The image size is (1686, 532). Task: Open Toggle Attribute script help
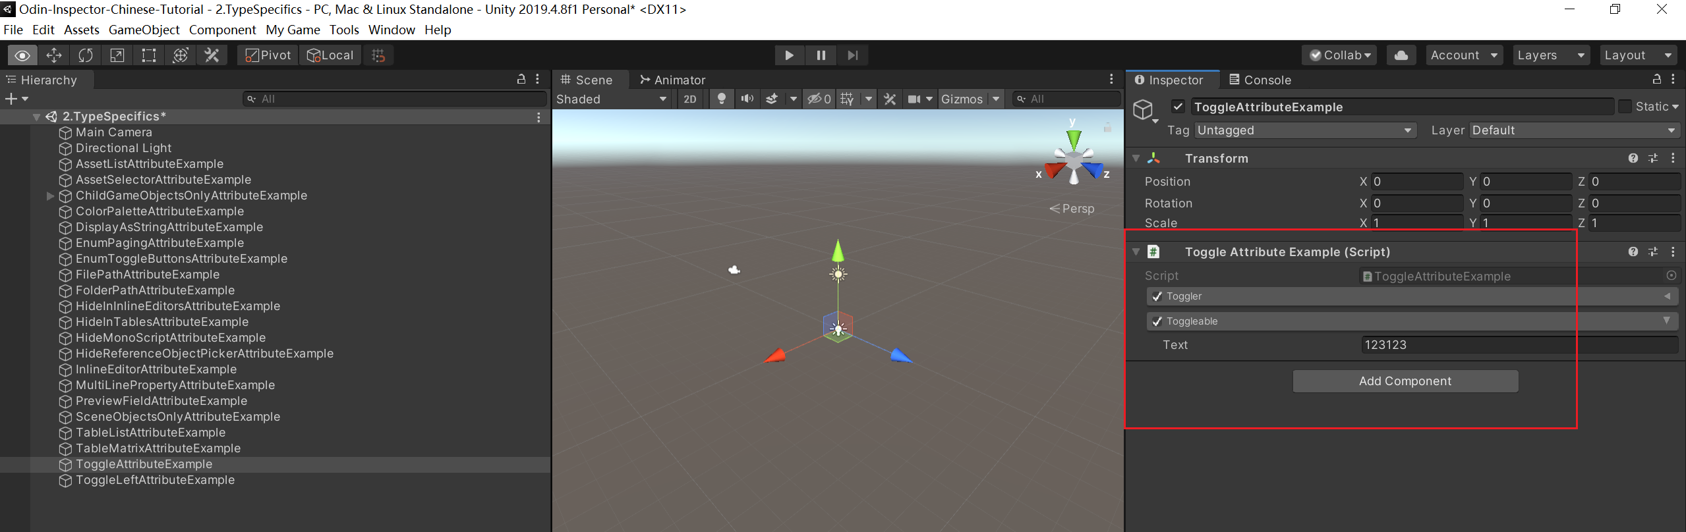point(1633,252)
